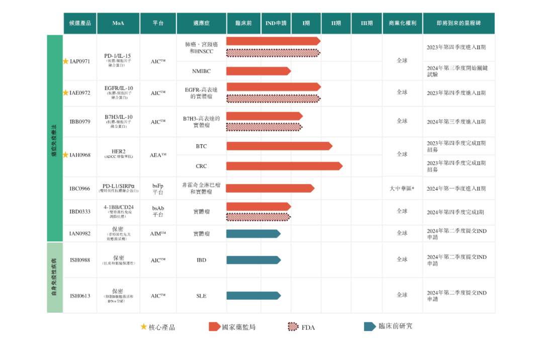Image resolution: width=543 pixels, height=345 pixels.
Task: Click the star icon beside IAP0971
Action: [x=65, y=61]
